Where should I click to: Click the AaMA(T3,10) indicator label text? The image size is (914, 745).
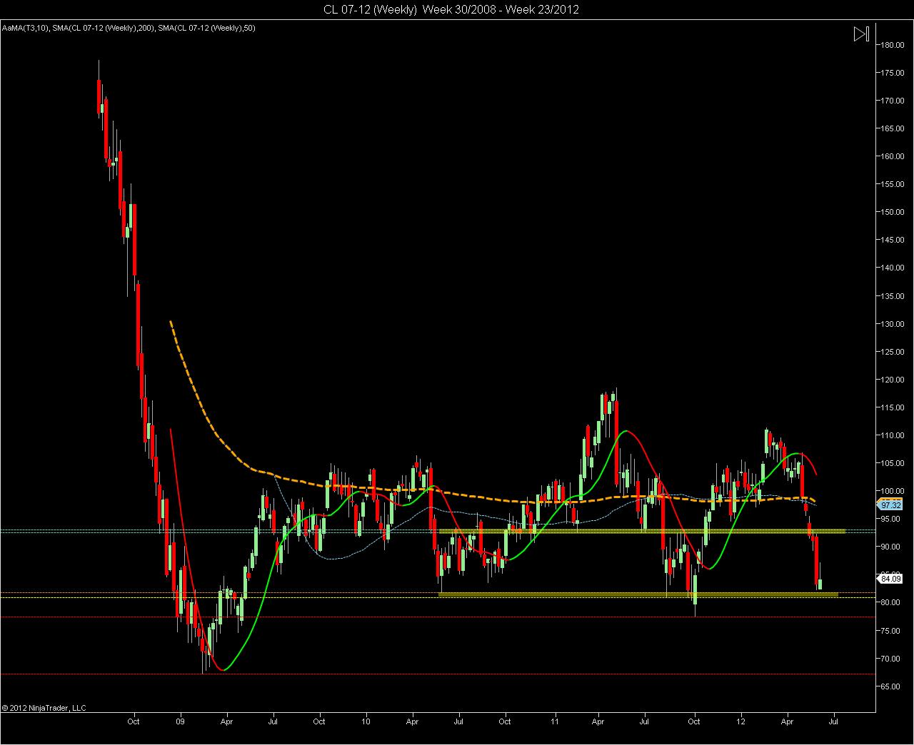tap(25, 28)
